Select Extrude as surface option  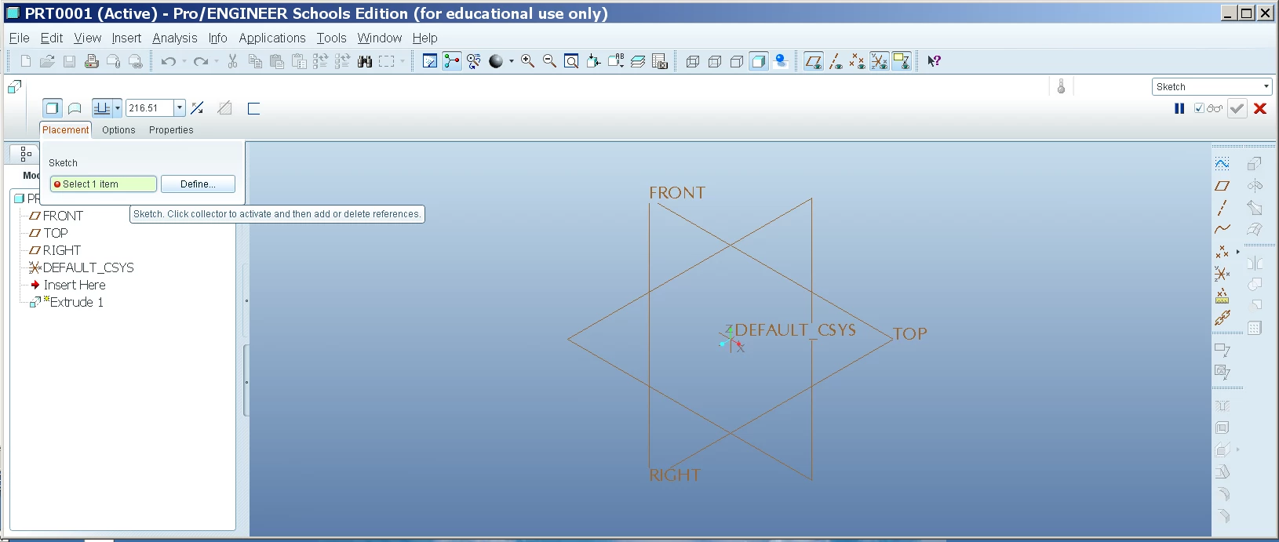75,108
